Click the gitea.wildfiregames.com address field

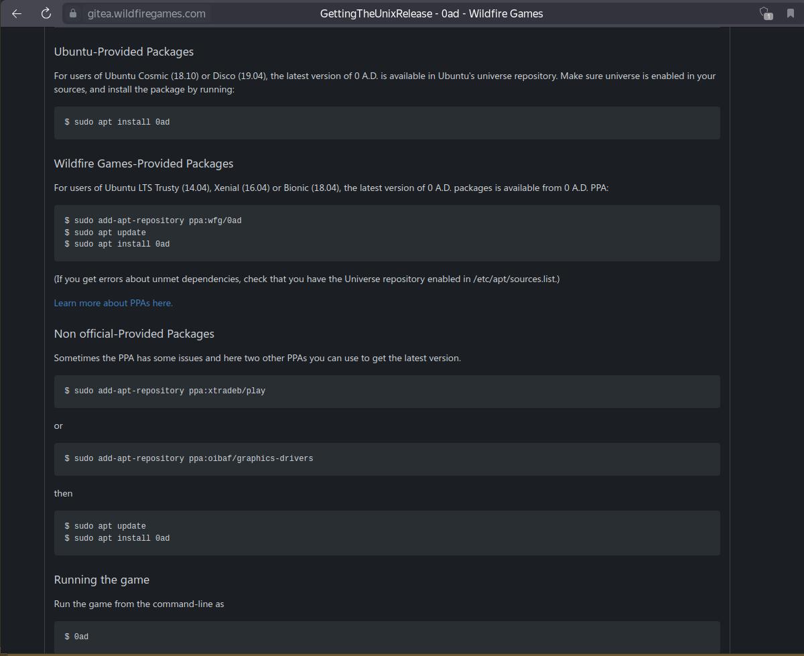146,13
